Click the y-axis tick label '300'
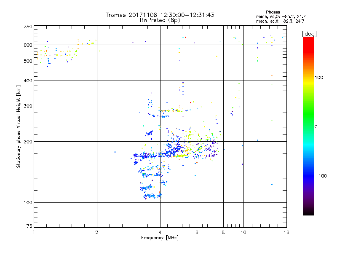This screenshot has height=253, width=337. [28, 106]
